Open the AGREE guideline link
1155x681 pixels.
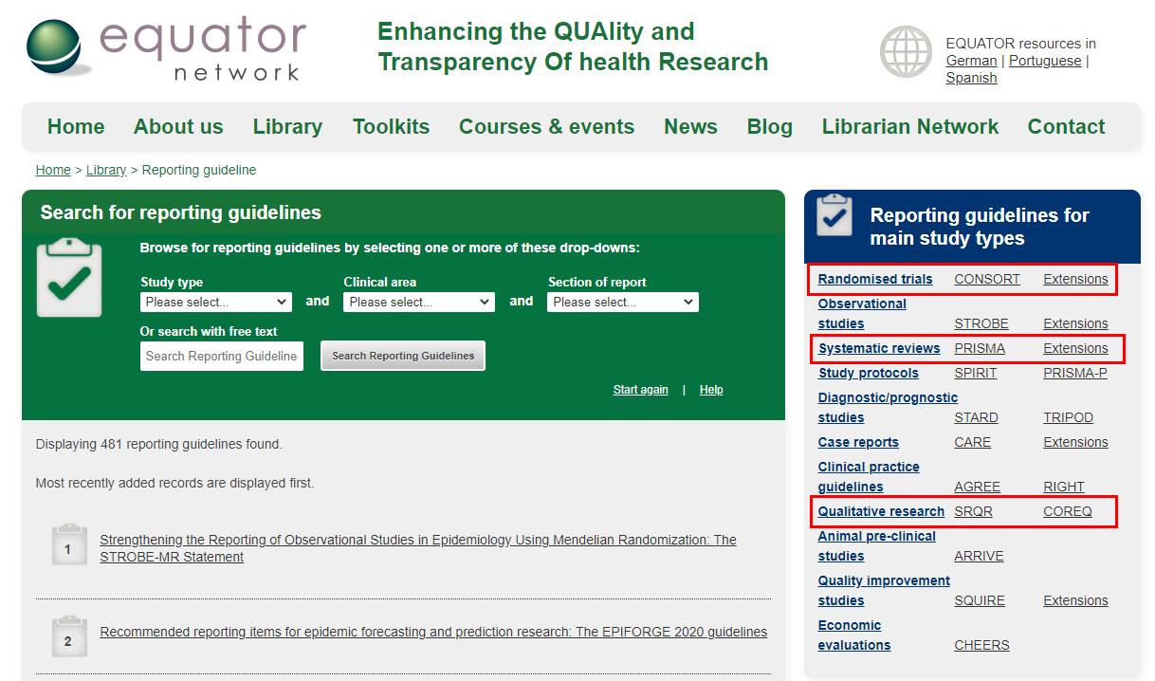click(x=978, y=487)
